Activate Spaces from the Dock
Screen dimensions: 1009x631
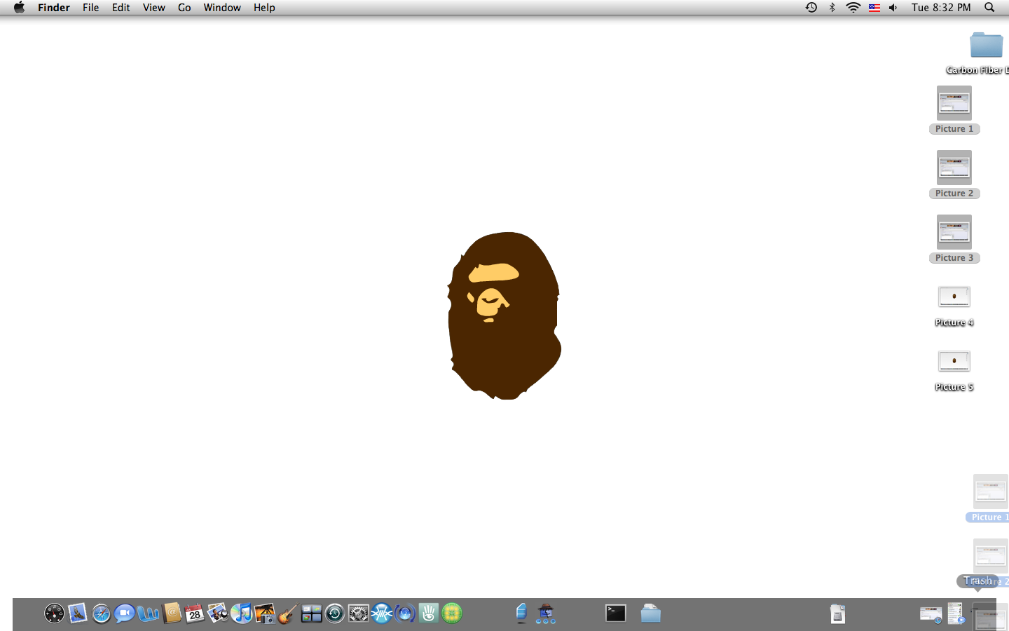(312, 613)
